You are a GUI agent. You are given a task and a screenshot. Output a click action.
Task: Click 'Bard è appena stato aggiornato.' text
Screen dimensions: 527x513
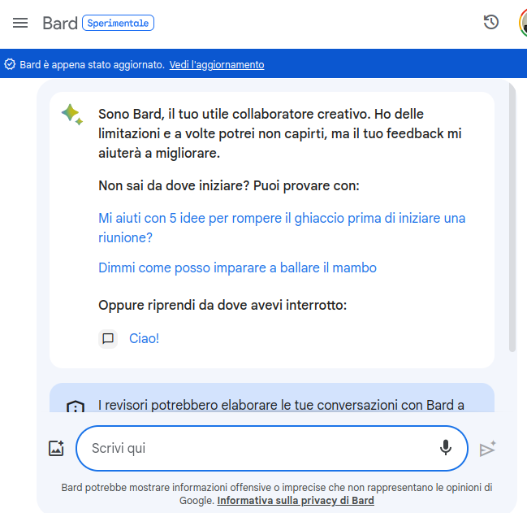[92, 64]
